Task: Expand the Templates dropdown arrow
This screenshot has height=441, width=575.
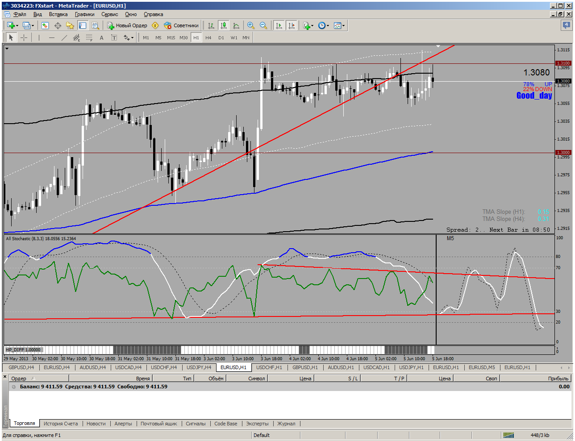Action: pyautogui.click(x=344, y=25)
